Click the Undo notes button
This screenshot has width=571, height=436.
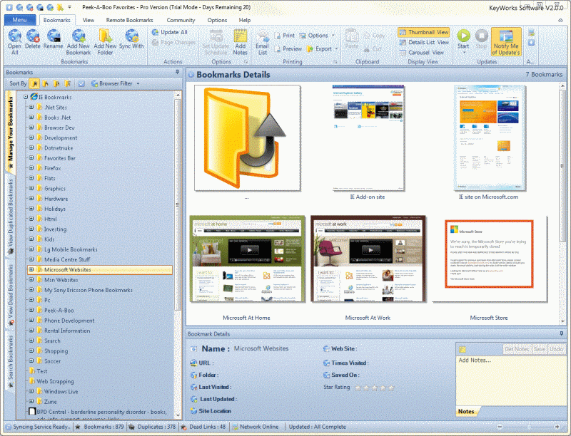pyautogui.click(x=556, y=349)
